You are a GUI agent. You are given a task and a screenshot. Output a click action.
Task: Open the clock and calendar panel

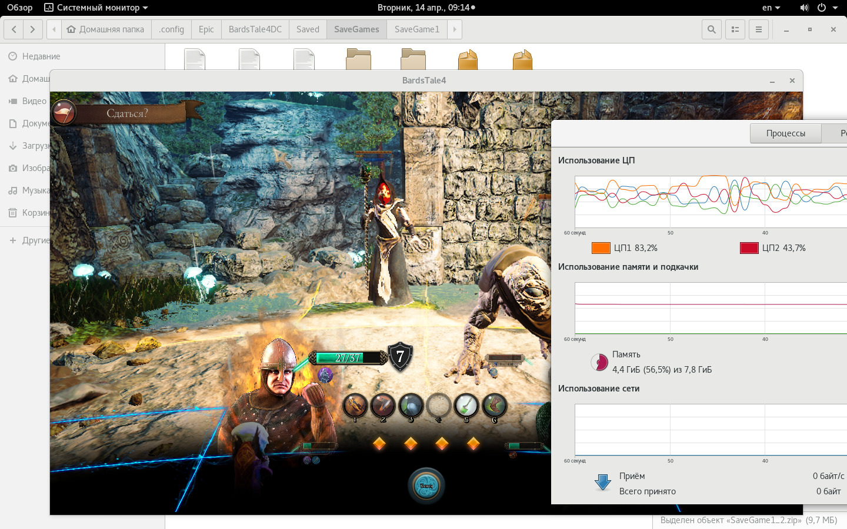pos(426,8)
